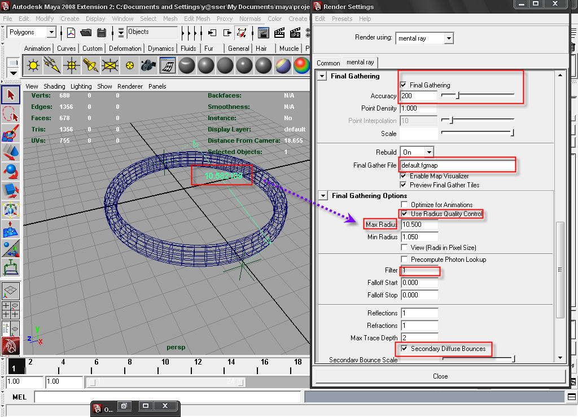This screenshot has height=417, width=578.
Task: Click the Max Radius value field
Action: [x=419, y=225]
